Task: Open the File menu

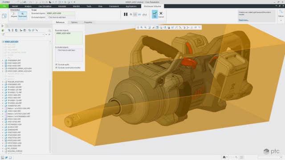Action: tap(4, 6)
